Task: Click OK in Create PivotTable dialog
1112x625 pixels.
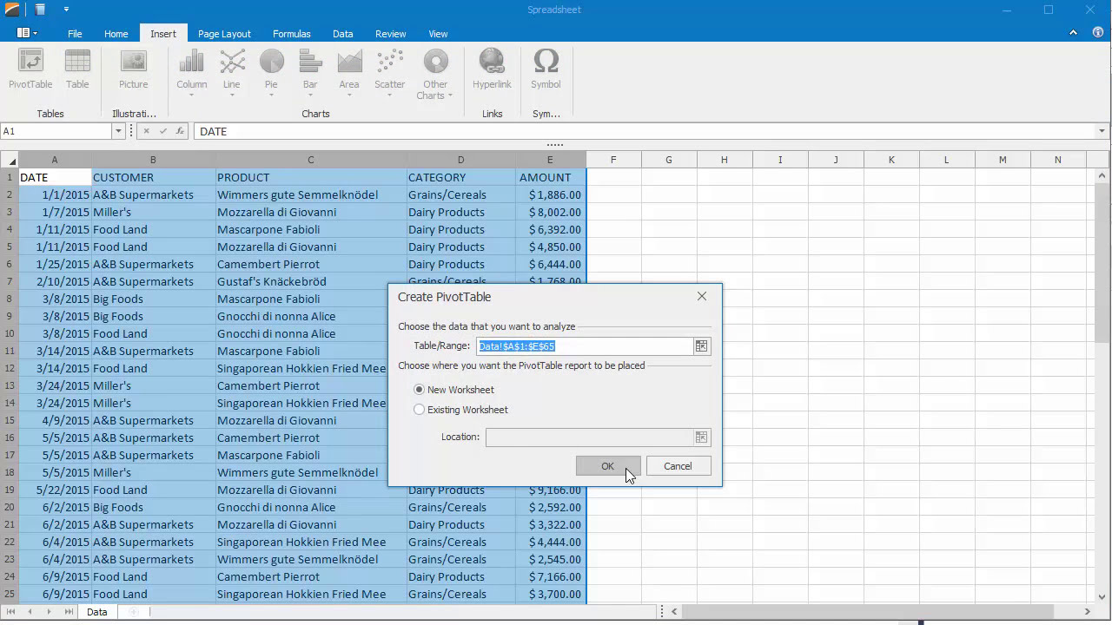Action: (607, 466)
